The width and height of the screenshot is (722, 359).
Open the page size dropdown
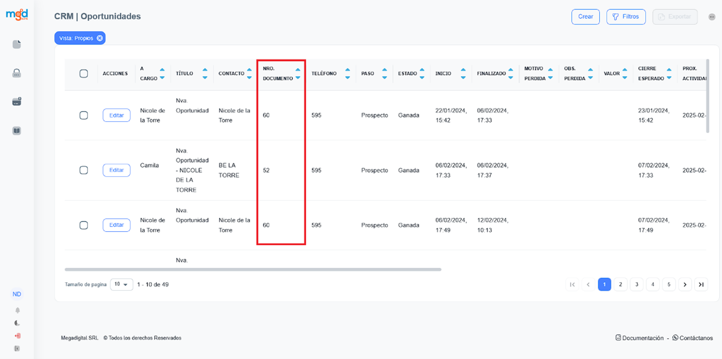click(122, 285)
